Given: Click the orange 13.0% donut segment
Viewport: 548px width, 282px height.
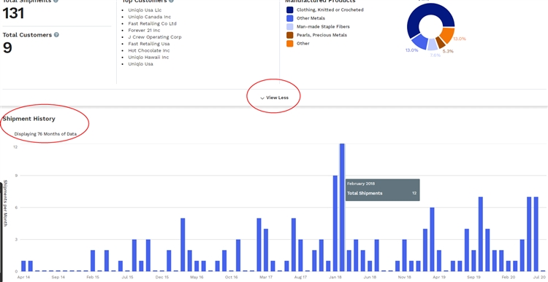Looking at the screenshot, I should point(447,35).
